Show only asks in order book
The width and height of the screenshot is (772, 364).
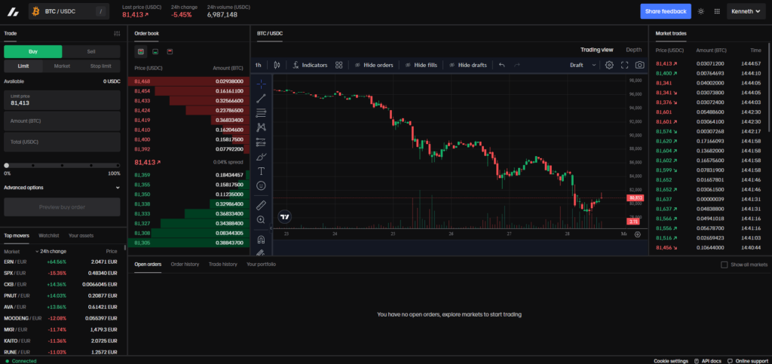coord(170,51)
